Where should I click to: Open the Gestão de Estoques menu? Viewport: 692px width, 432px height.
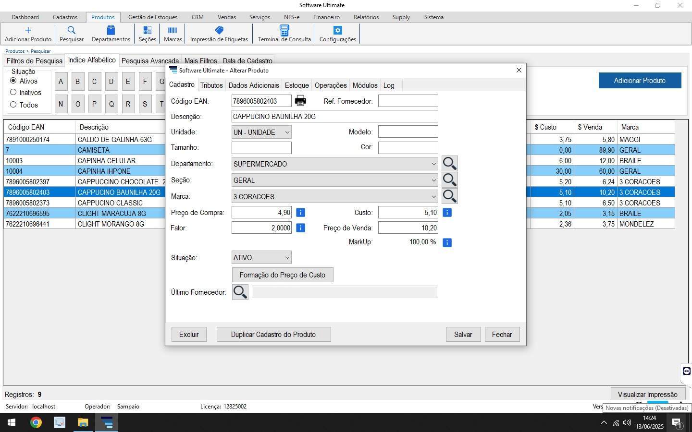(x=153, y=17)
